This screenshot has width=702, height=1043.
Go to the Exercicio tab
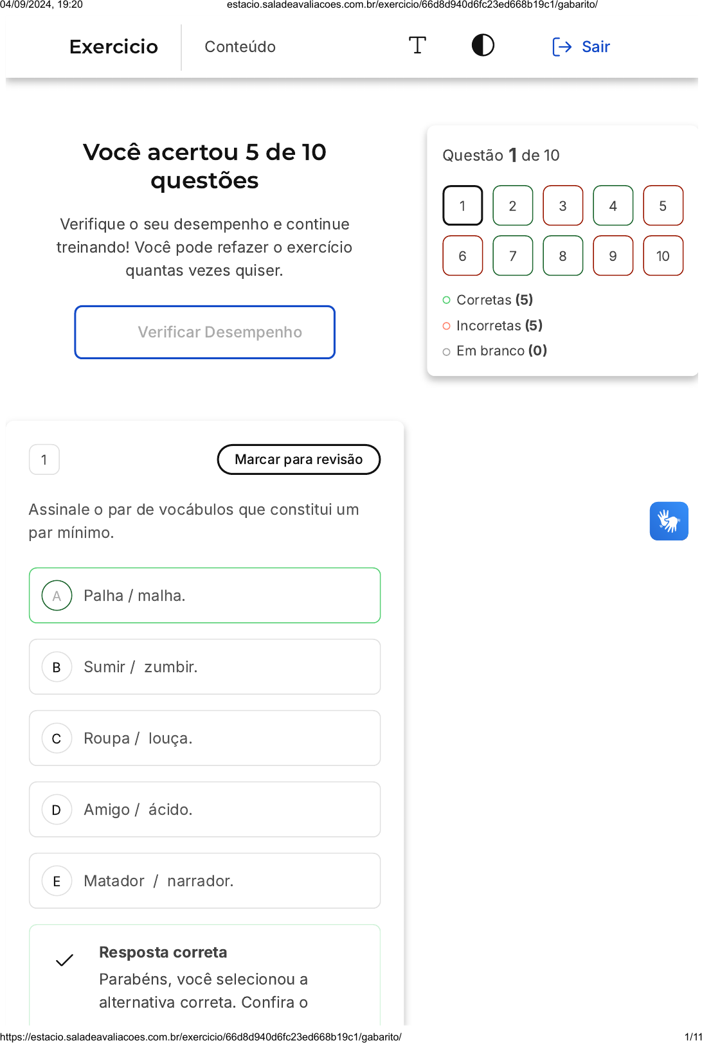coord(114,47)
